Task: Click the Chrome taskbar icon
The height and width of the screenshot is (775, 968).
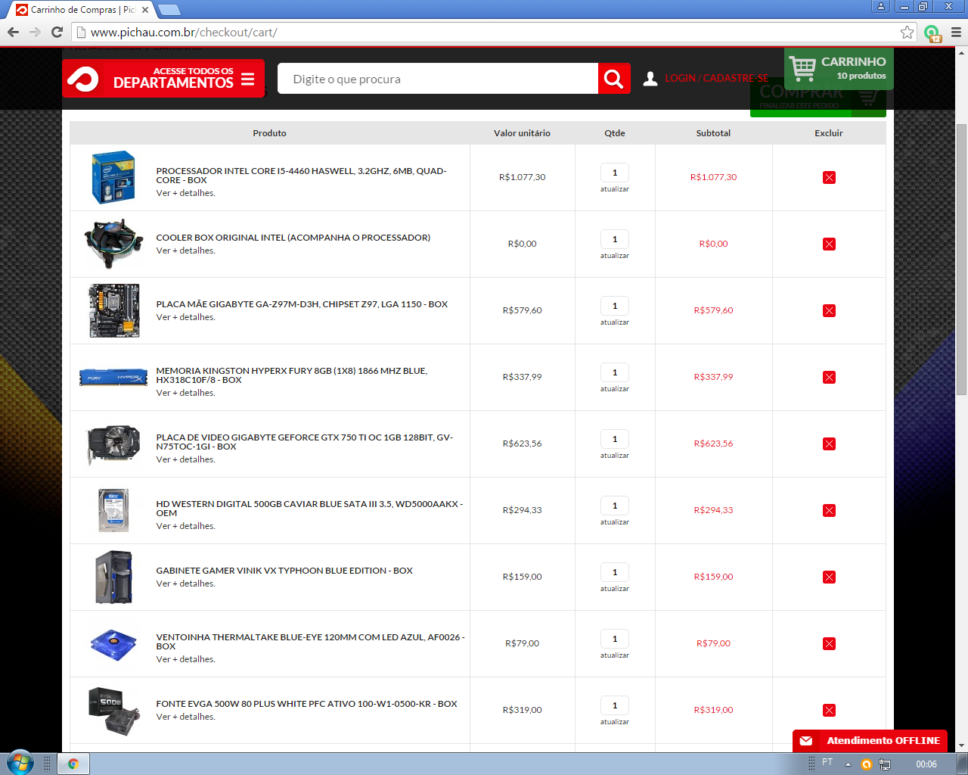Action: (x=73, y=764)
